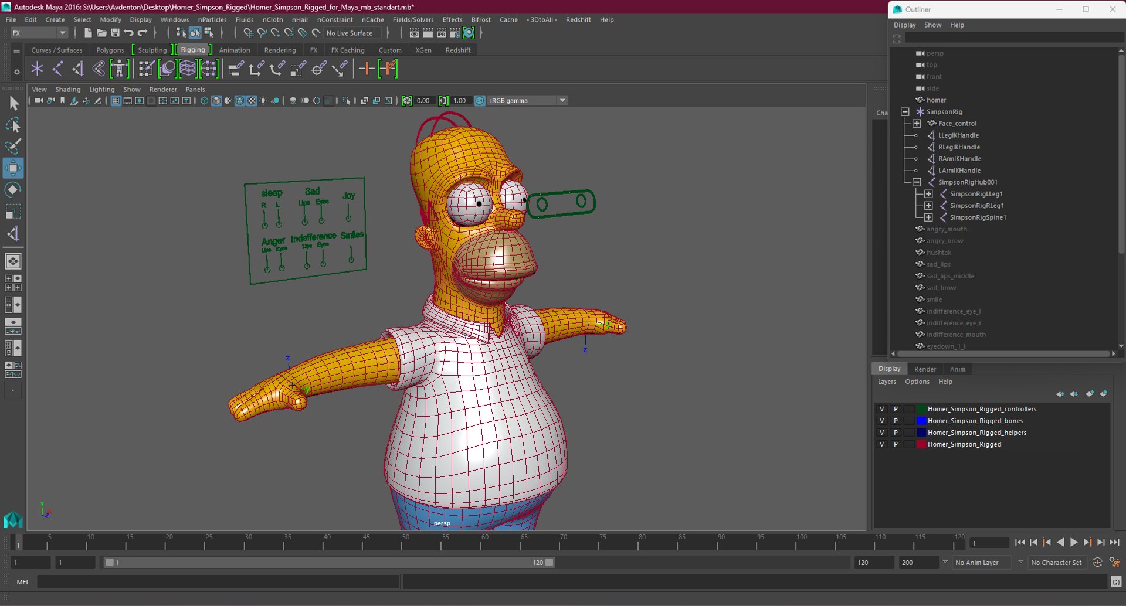The image size is (1126, 606).
Task: Click the Create Joint shelf icon
Action: tap(57, 69)
